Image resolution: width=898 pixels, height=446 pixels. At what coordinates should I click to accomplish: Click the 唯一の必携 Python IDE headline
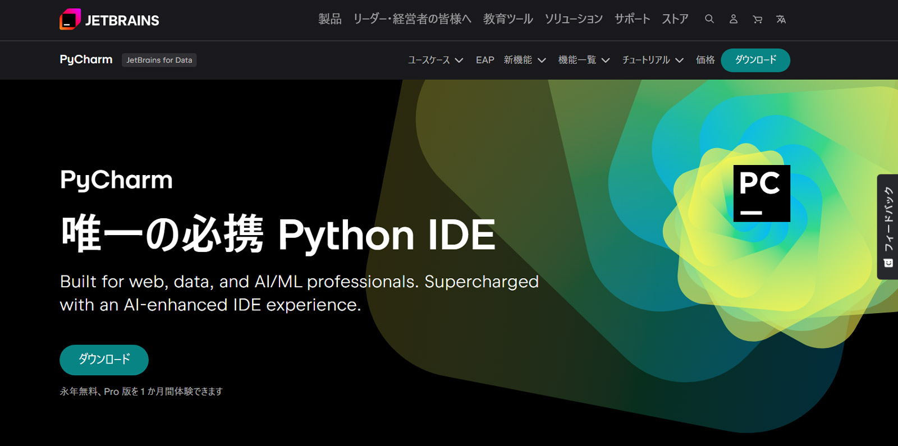(x=278, y=234)
